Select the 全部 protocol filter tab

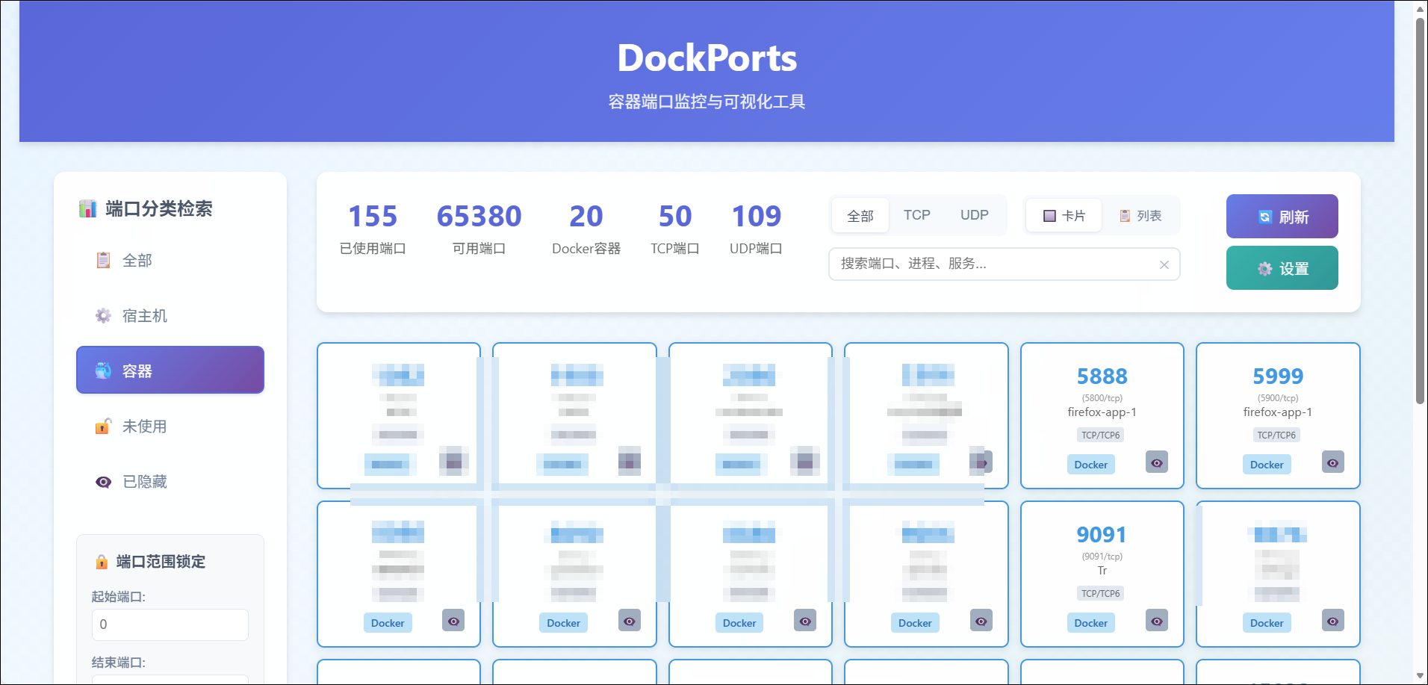coord(860,216)
